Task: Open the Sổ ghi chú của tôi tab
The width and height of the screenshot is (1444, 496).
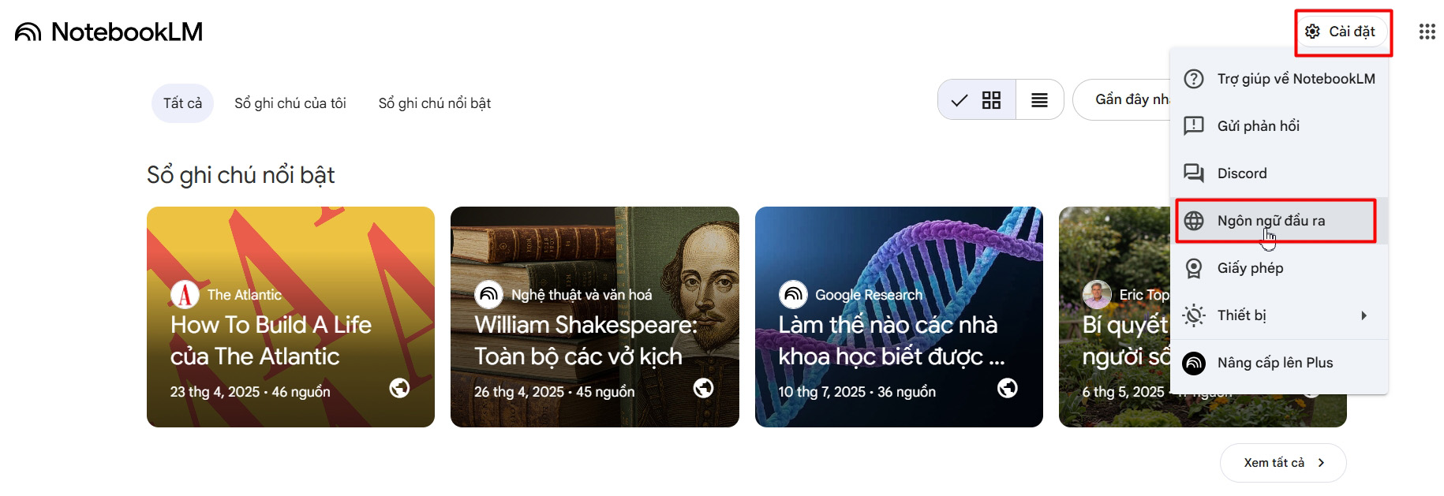Action: pyautogui.click(x=290, y=103)
